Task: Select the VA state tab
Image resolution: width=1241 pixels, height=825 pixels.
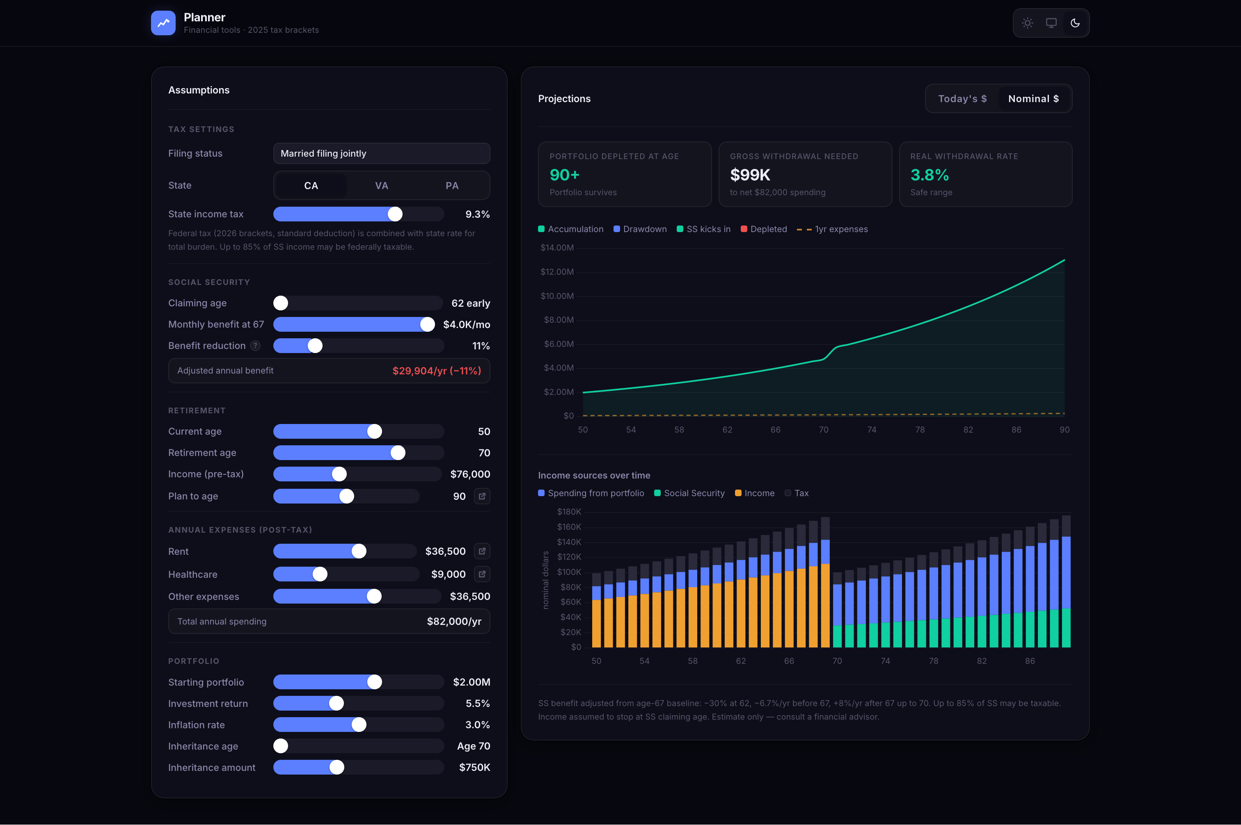Action: coord(381,186)
